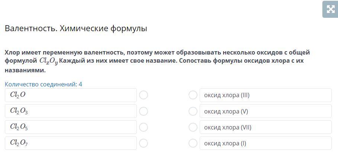338x158 pixels.
Task: Click the Cl2O7 formula box
Action: (x=71, y=143)
